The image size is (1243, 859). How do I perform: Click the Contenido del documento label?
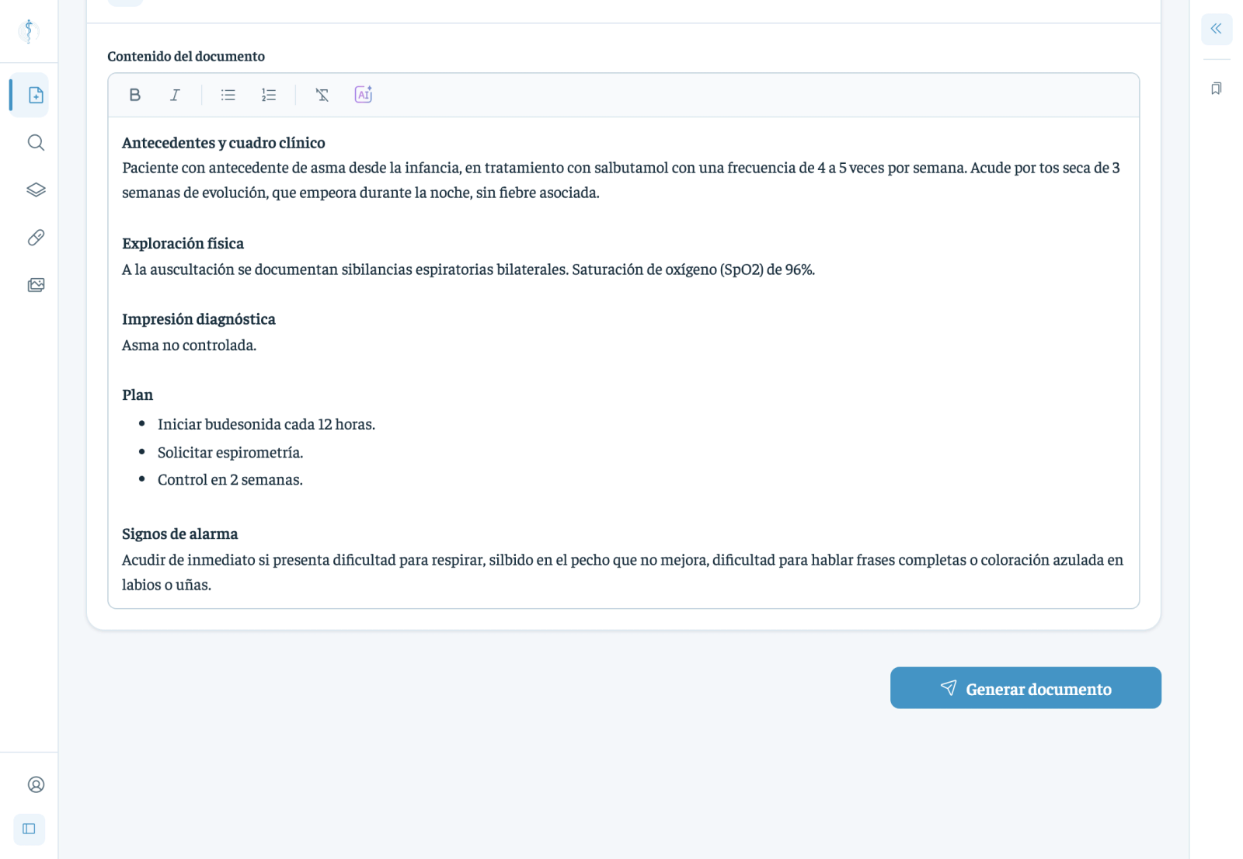tap(186, 56)
